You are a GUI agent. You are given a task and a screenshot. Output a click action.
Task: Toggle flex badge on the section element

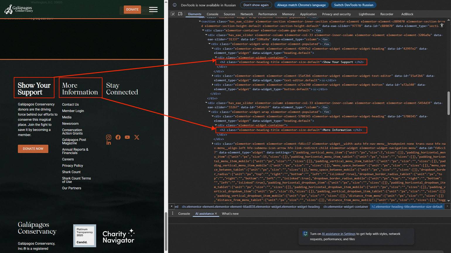tap(314, 17)
